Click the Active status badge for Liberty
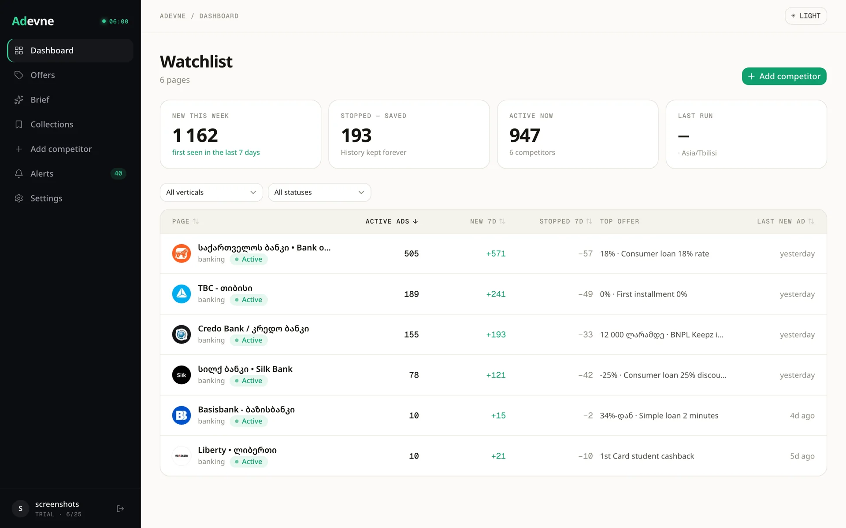Screen dimensions: 846x528 pyautogui.click(x=249, y=462)
